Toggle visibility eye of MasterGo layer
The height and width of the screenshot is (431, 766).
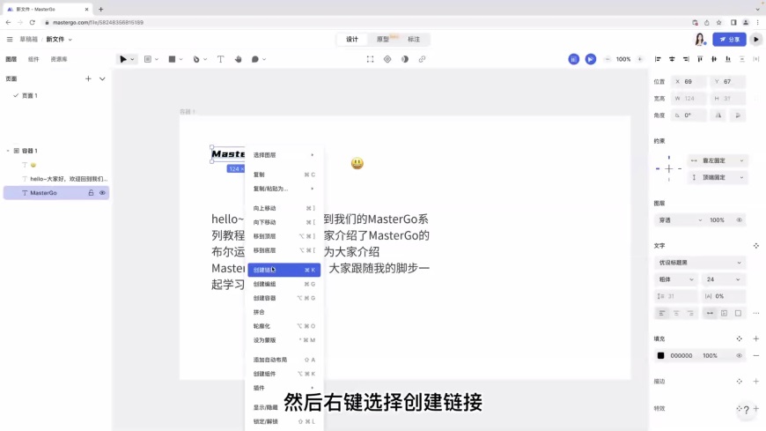[x=103, y=193]
